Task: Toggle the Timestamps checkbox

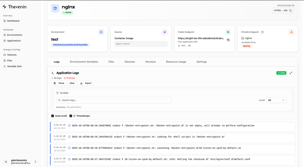Action: (71, 116)
